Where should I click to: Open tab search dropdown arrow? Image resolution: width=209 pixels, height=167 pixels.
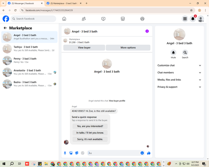3,3
